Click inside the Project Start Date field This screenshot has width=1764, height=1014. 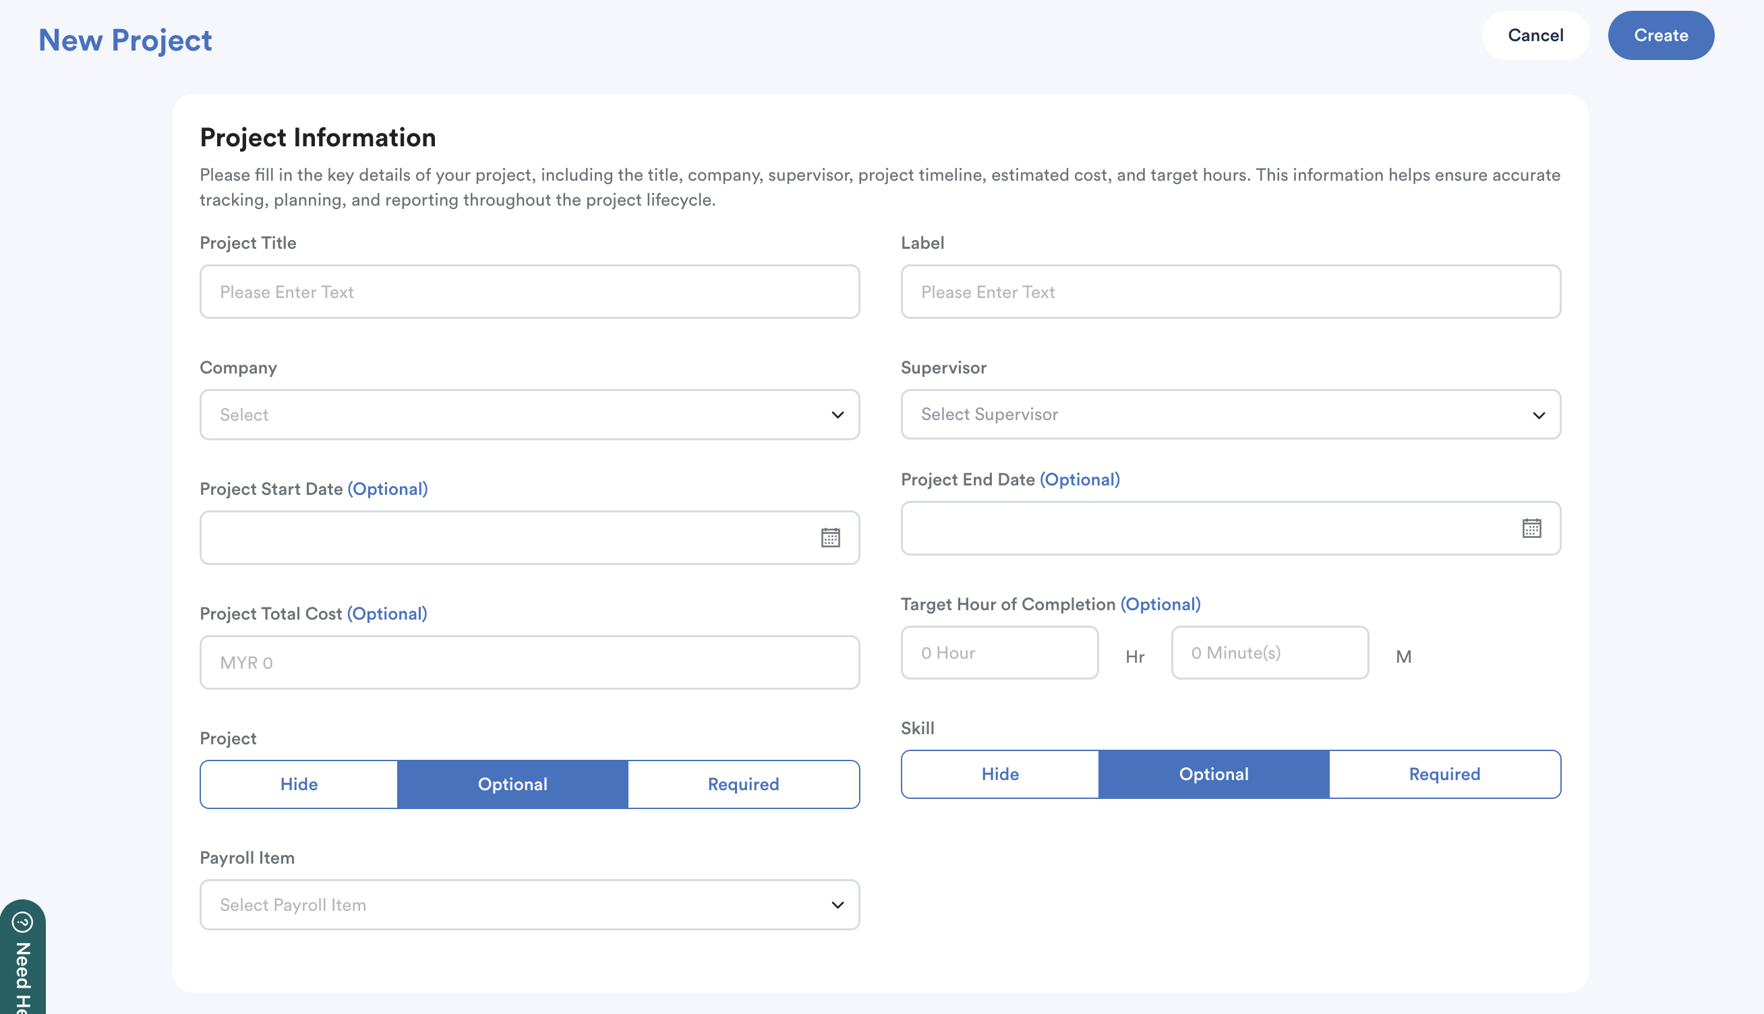pyautogui.click(x=502, y=537)
